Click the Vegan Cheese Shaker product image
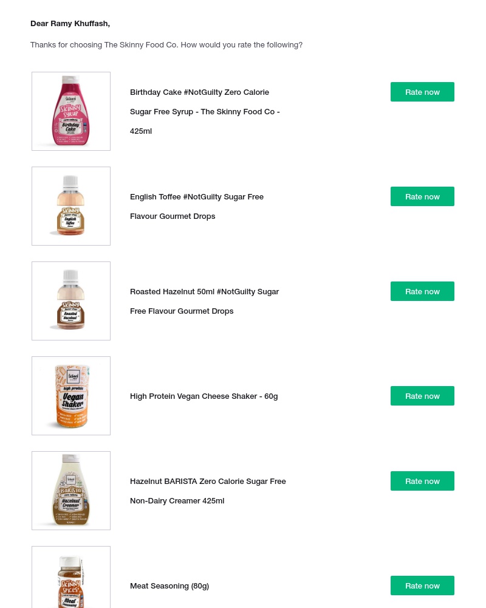Viewport: 486px width, 608px height. (71, 396)
